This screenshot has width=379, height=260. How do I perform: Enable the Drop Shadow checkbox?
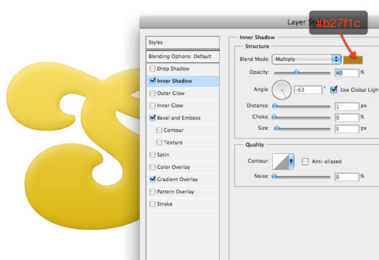click(152, 69)
